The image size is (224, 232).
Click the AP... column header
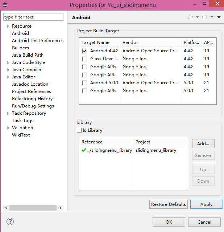[x=208, y=42]
